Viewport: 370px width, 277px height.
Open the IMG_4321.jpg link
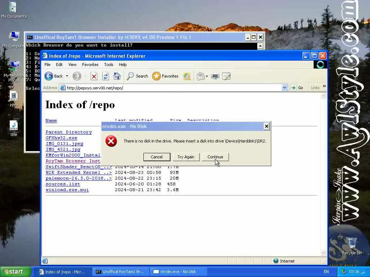click(63, 149)
